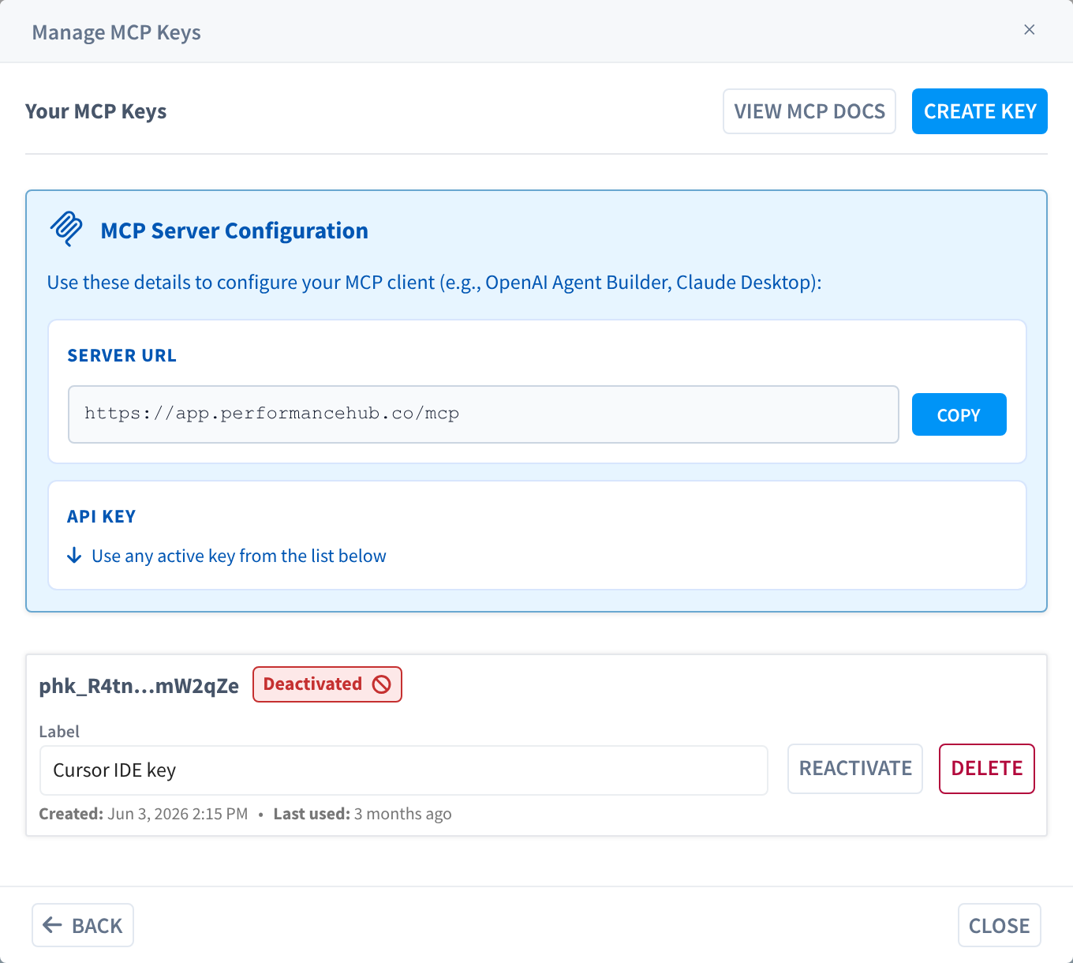Screen dimensions: 1073x963
Task: Click the API KEY label
Action: coord(102,516)
